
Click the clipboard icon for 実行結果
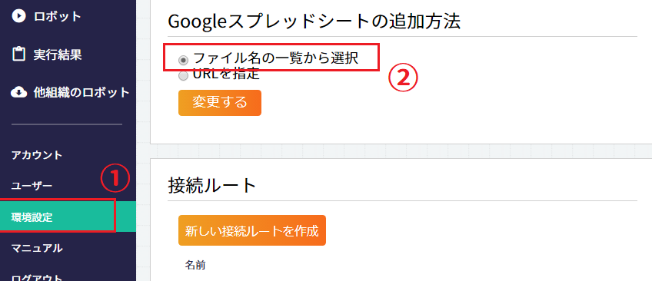18,54
